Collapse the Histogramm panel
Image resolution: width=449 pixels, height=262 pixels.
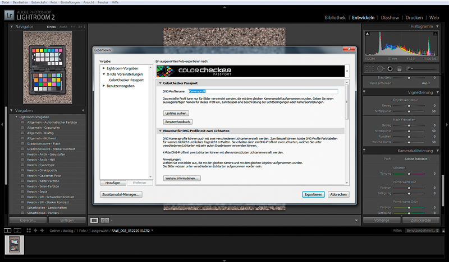438,26
